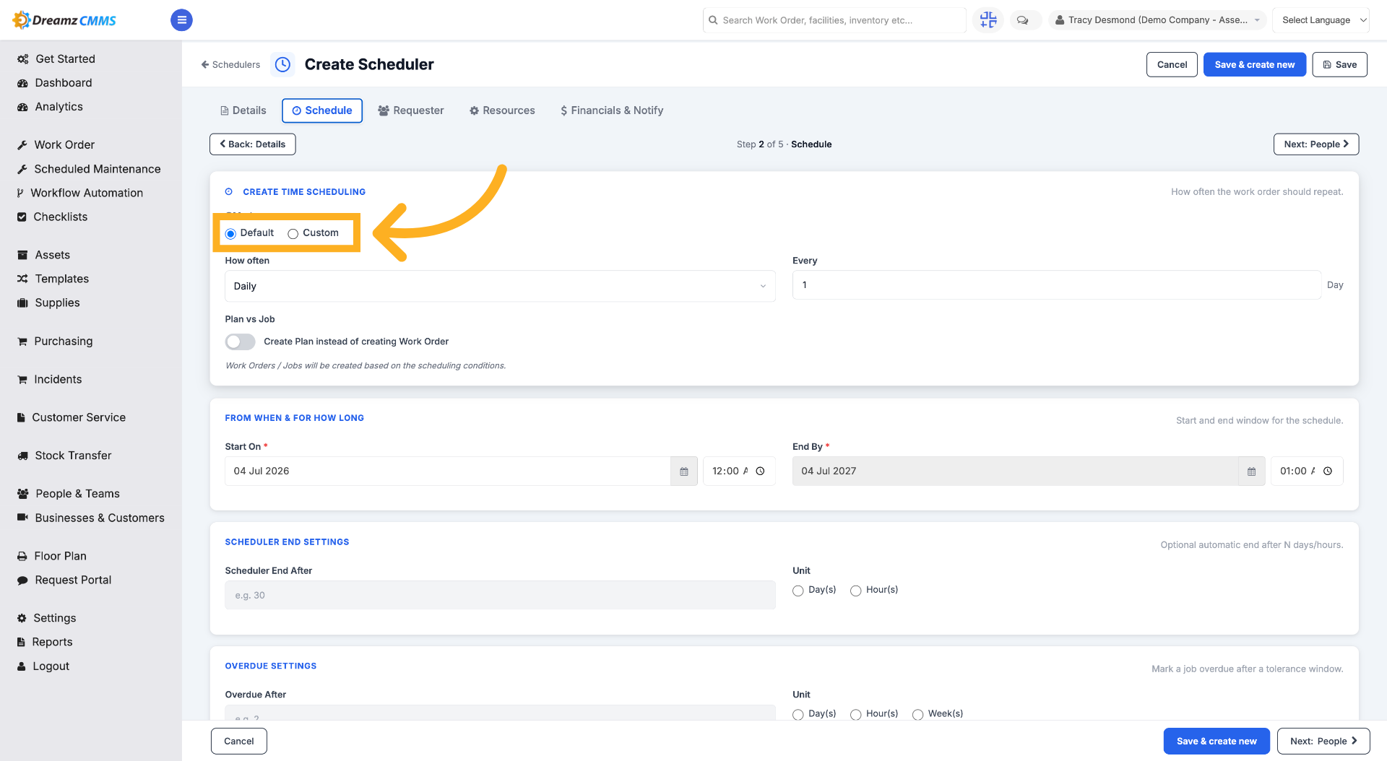Click the Dashboard gauge icon
Screen dimensions: 1387x761
click(x=22, y=83)
